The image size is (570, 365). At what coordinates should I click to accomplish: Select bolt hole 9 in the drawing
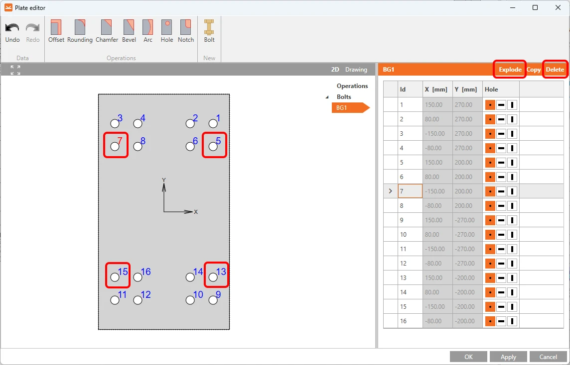click(x=213, y=300)
